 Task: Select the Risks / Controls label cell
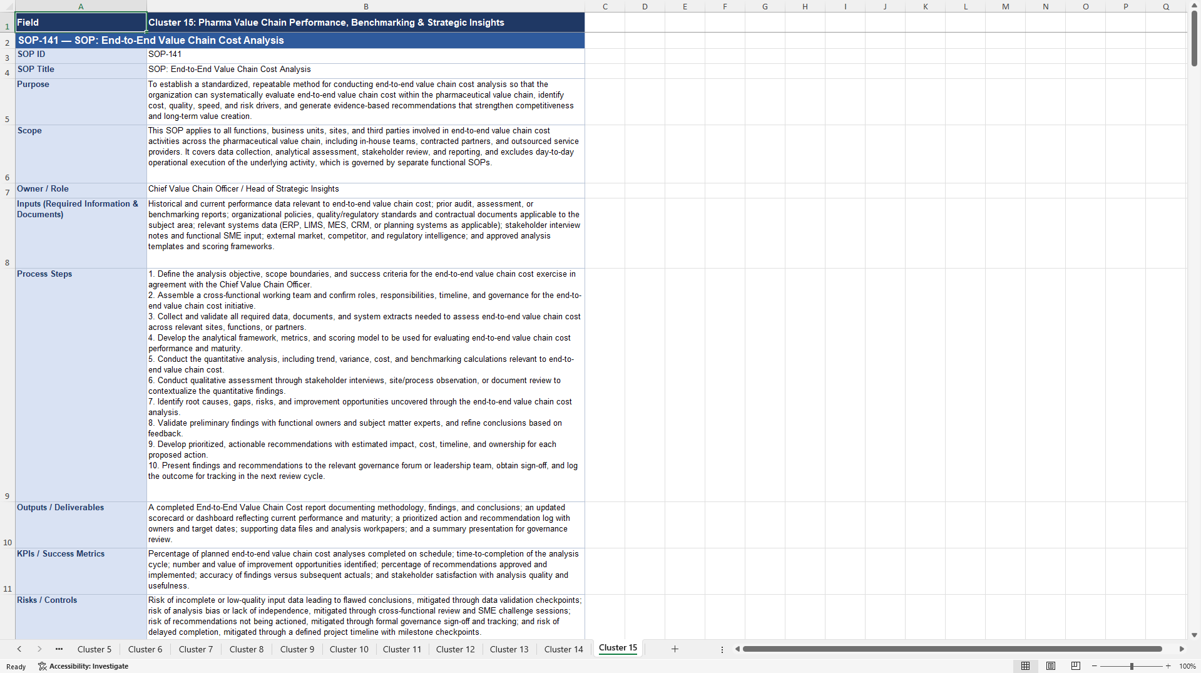[81, 617]
